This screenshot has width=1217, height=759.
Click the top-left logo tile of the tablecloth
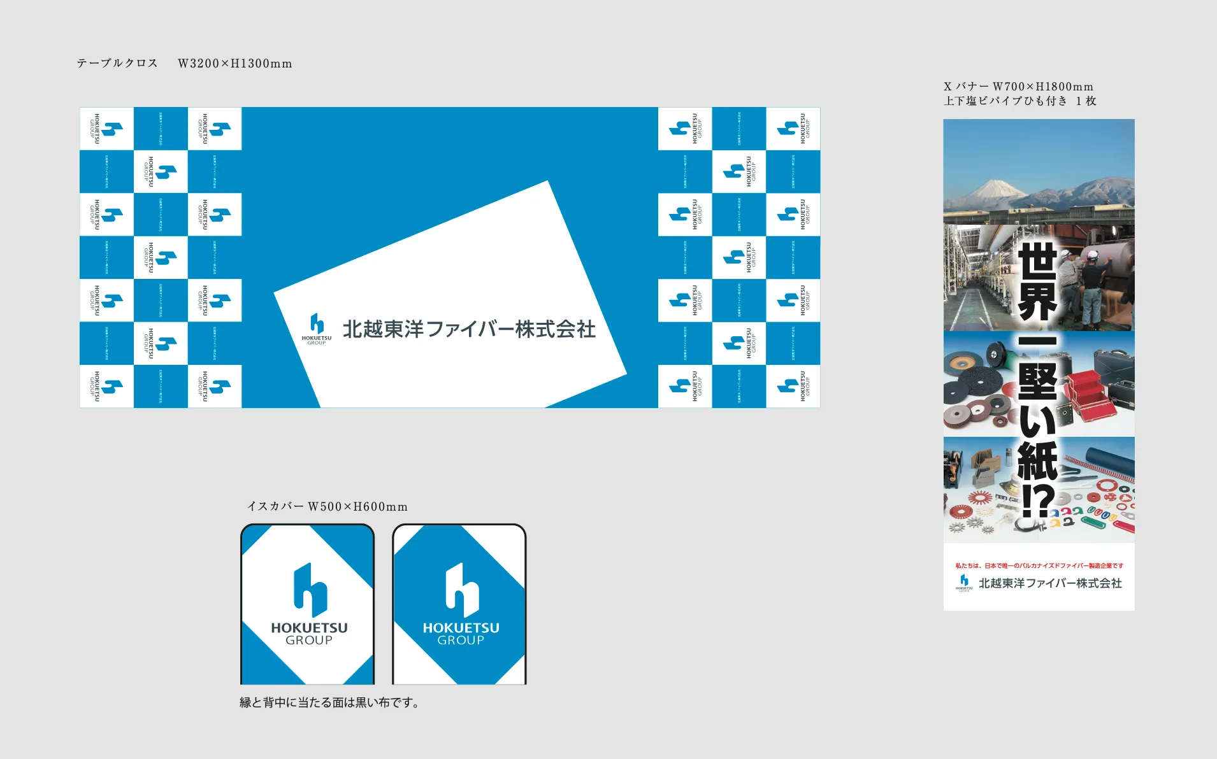[x=106, y=129]
